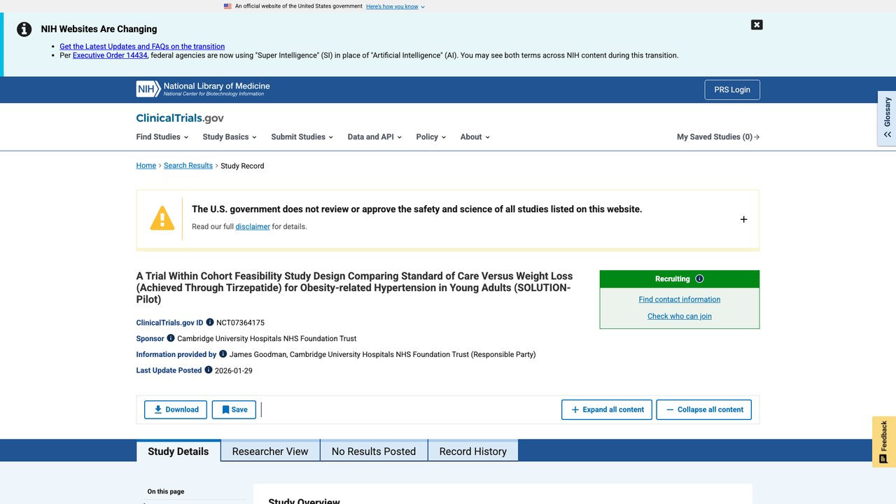Open the Glossary side panel

(887, 118)
